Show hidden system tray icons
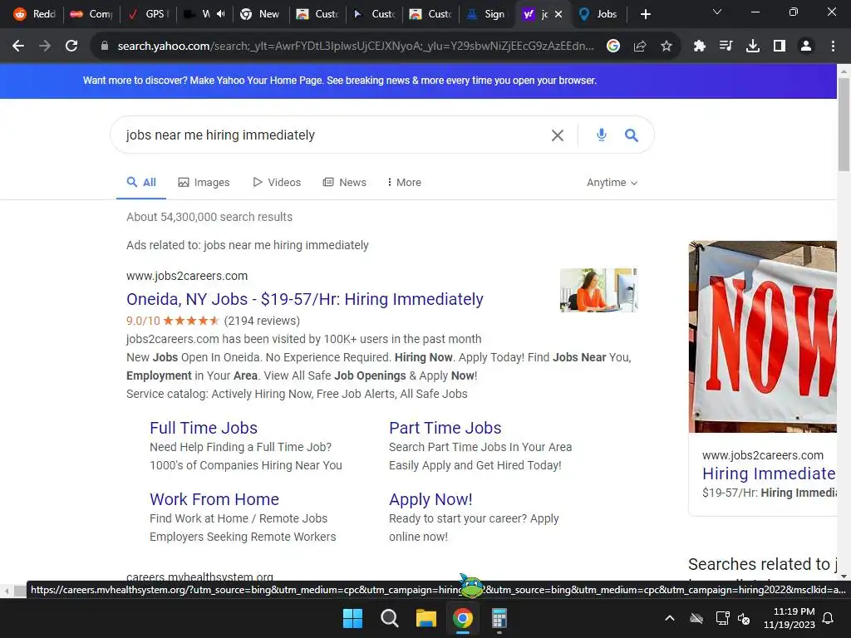 [x=670, y=618]
